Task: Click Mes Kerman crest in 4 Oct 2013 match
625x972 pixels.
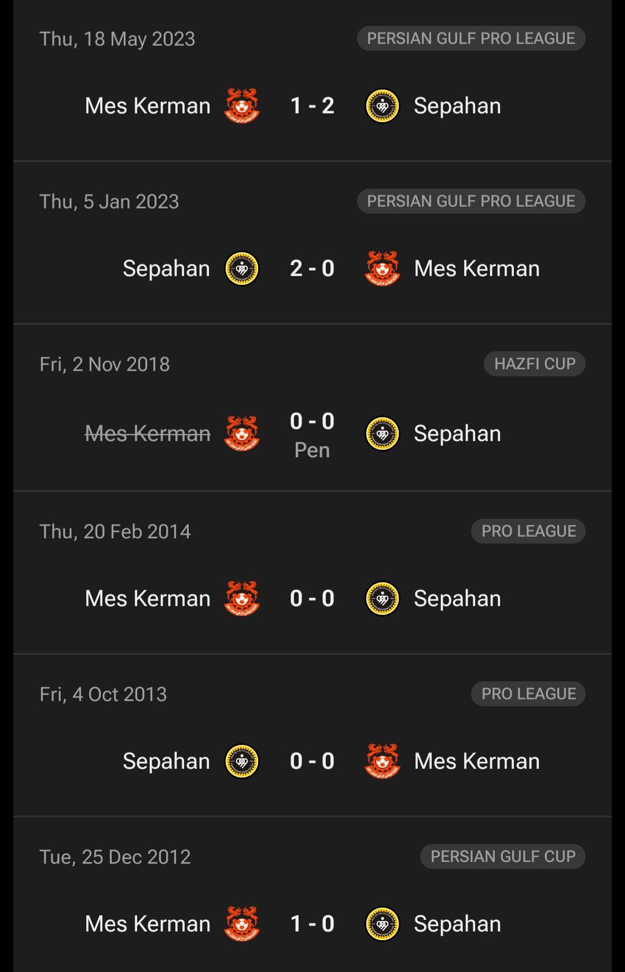Action: 383,761
